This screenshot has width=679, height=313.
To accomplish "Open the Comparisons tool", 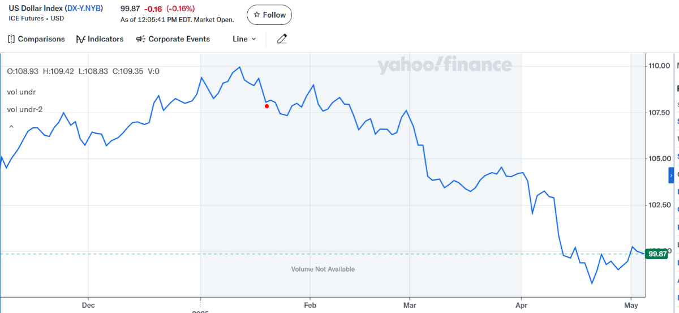I will [x=37, y=39].
